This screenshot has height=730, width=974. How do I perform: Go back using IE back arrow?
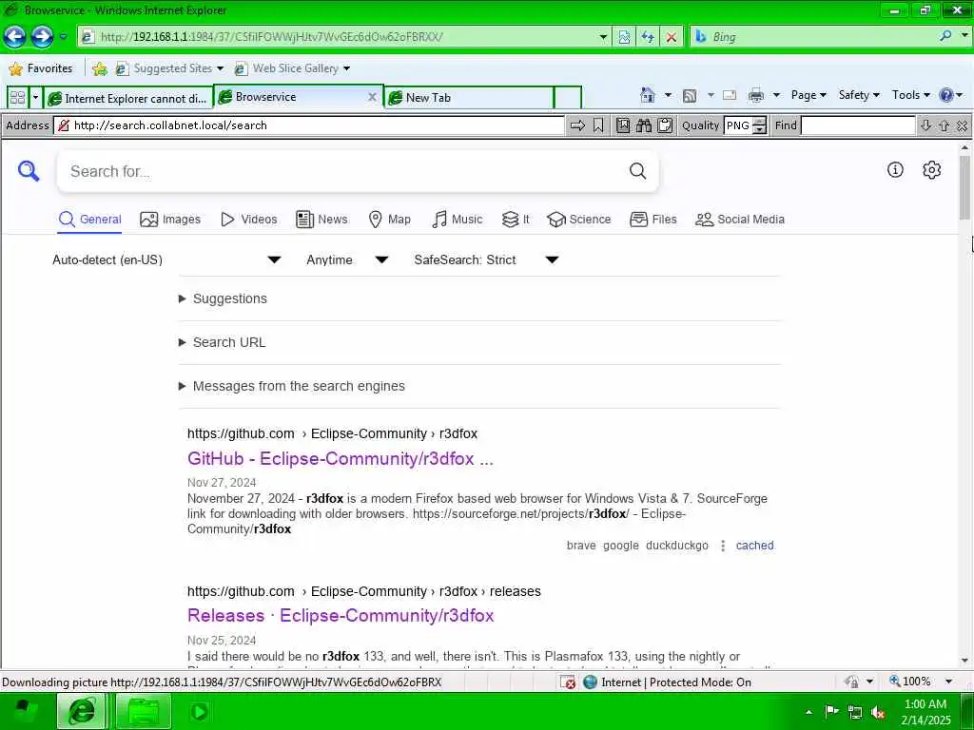(15, 37)
